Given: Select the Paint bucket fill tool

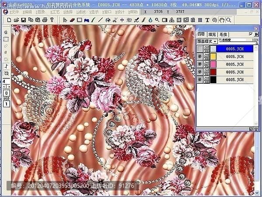Looking at the screenshot, I should 108,20.
